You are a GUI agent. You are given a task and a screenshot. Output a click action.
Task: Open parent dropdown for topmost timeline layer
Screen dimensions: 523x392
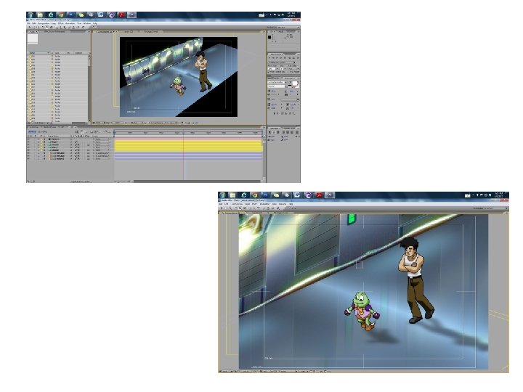click(x=102, y=139)
